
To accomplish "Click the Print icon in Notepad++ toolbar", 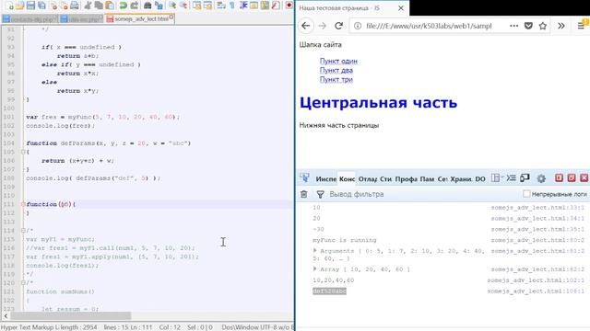I will (x=75, y=6).
